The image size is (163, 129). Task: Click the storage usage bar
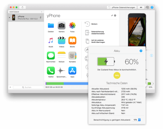click(x=67, y=83)
